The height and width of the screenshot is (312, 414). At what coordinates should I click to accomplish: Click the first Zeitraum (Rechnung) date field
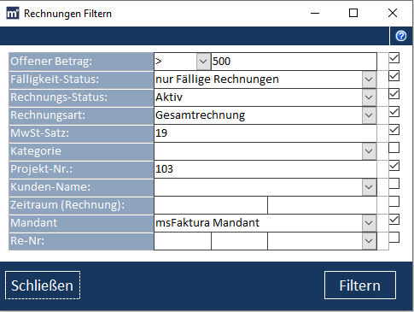pyautogui.click(x=211, y=205)
